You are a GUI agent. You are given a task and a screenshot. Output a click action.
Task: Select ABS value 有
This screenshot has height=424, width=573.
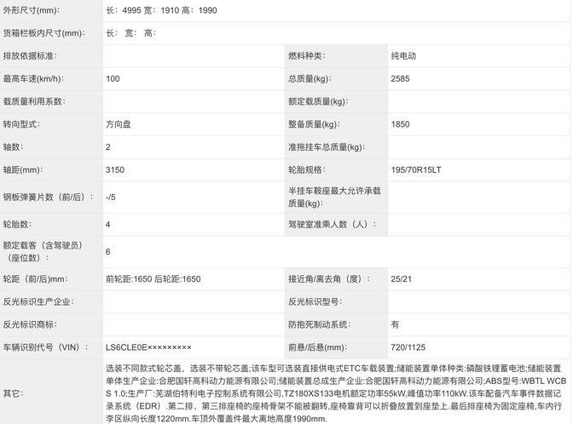tap(395, 324)
